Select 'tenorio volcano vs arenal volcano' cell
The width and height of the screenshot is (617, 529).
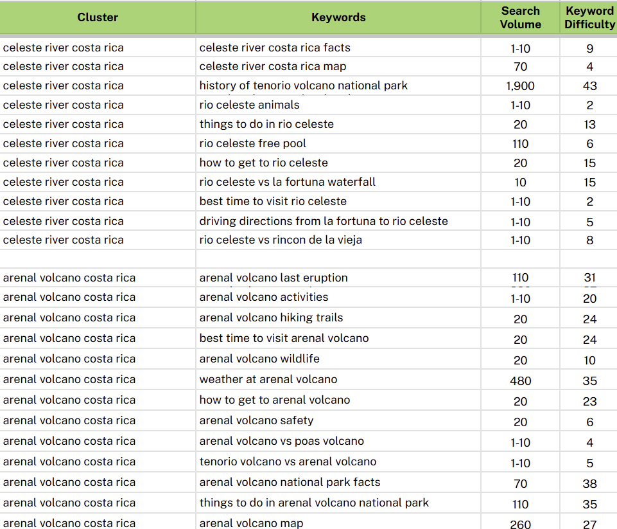tap(338, 462)
